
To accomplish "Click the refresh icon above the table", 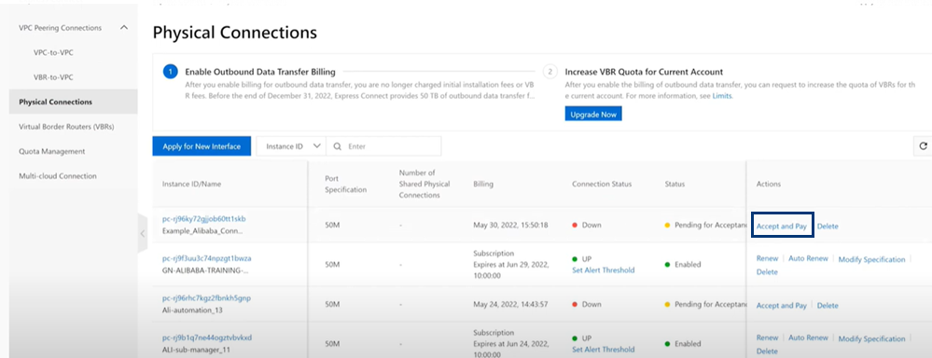I will click(923, 145).
